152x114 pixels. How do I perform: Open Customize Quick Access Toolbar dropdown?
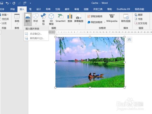(x=30, y=3)
